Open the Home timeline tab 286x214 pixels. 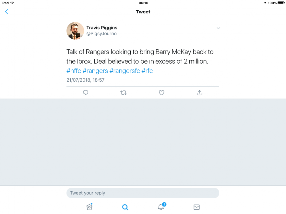(89, 207)
